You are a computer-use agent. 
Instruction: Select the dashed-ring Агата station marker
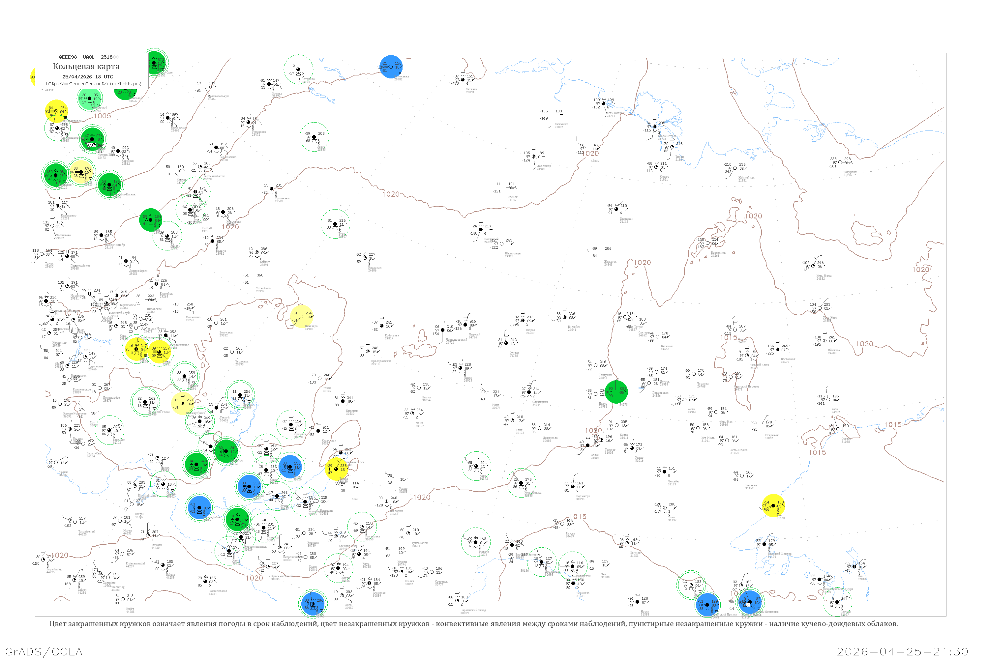[314, 137]
